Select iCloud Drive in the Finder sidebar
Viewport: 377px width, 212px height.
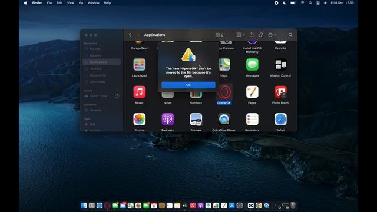coord(98,96)
